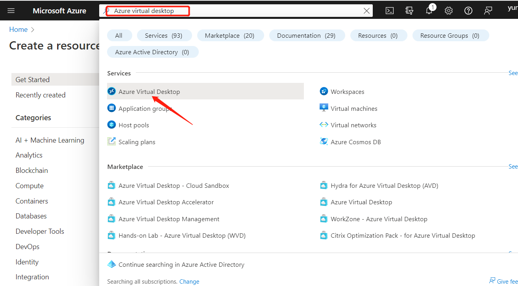Open Directories and subscriptions filter icon
The height and width of the screenshot is (286, 518).
click(x=409, y=11)
